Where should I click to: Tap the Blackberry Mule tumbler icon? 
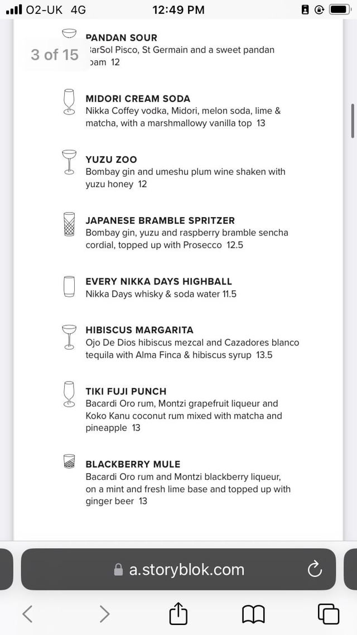pyautogui.click(x=69, y=461)
